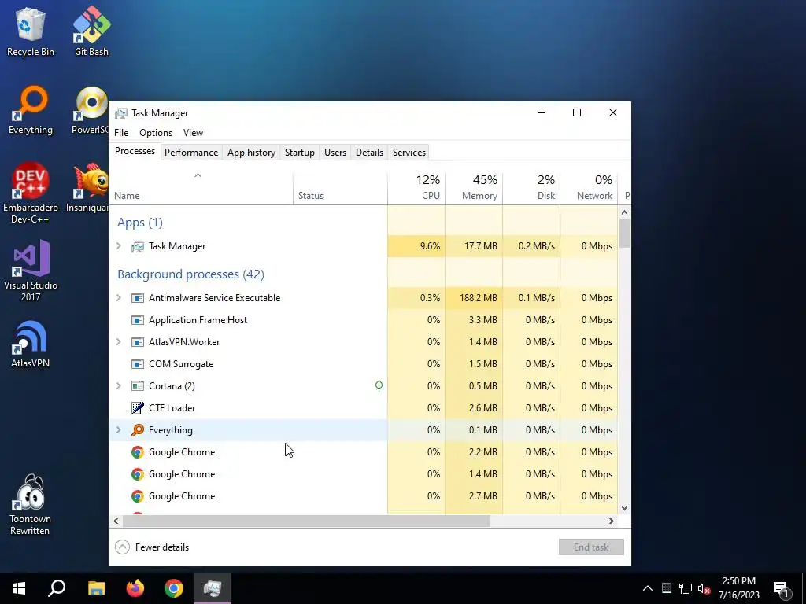
Task: Expand the Cortana (2) process group
Action: pos(119,385)
